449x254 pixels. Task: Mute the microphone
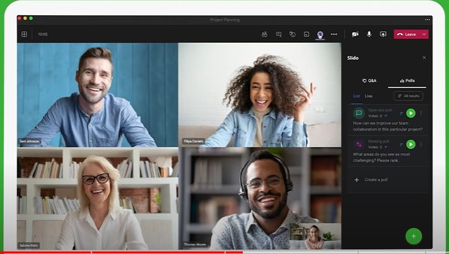point(369,34)
